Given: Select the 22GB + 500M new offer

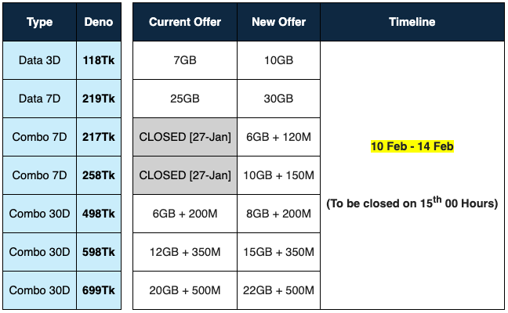Looking at the screenshot, I should tap(278, 290).
